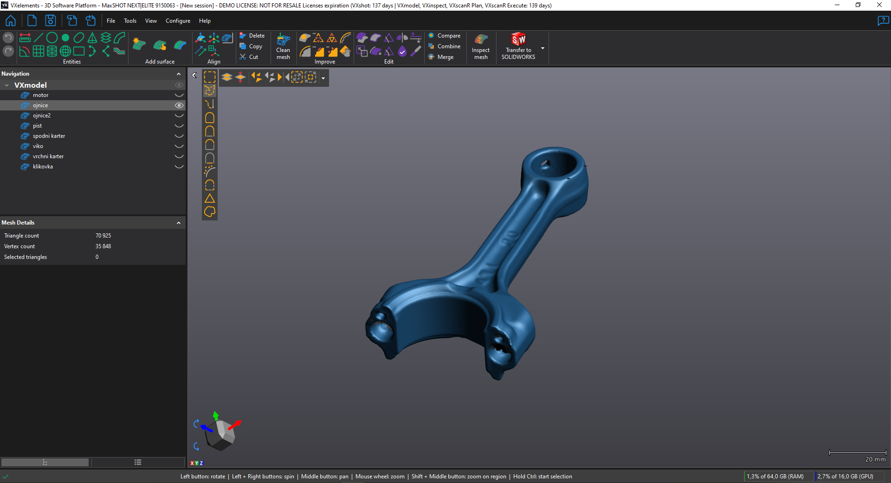This screenshot has height=483, width=891.
Task: Open the Transfer to SOLIDWORKS dropdown arrow
Action: click(542, 48)
